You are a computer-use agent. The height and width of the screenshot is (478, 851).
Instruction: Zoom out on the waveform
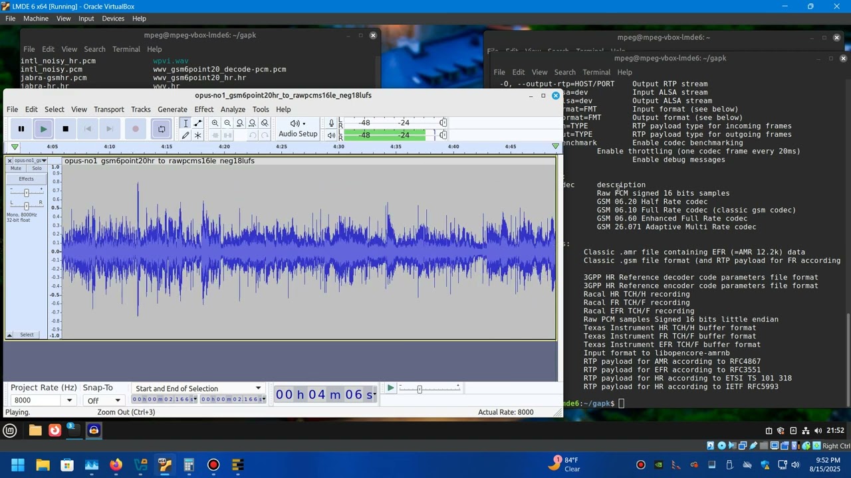(x=227, y=123)
